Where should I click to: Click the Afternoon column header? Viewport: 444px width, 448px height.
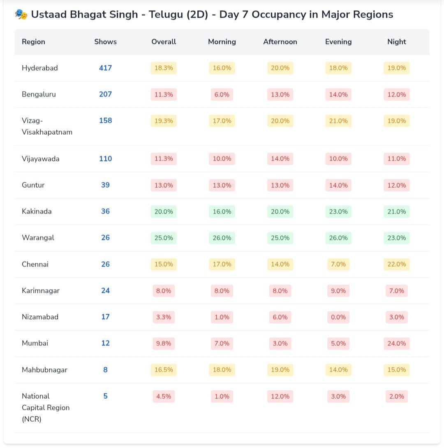280,42
